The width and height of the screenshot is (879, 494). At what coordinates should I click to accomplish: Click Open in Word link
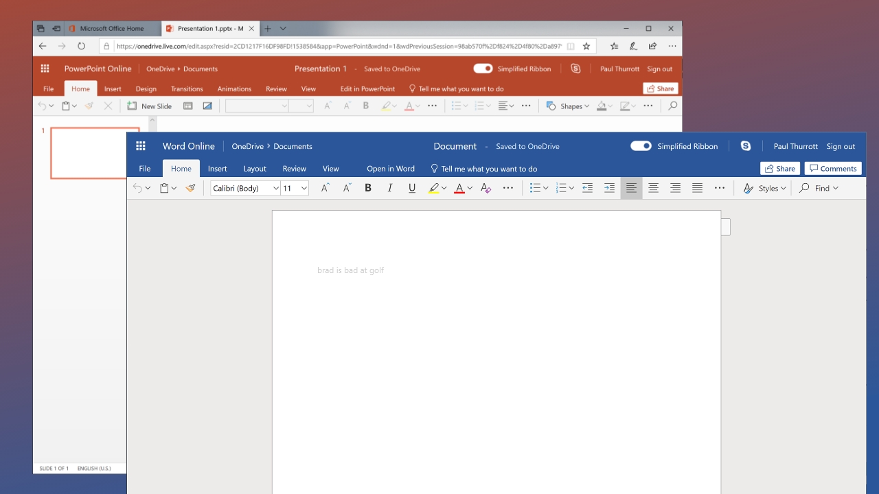[x=391, y=169]
